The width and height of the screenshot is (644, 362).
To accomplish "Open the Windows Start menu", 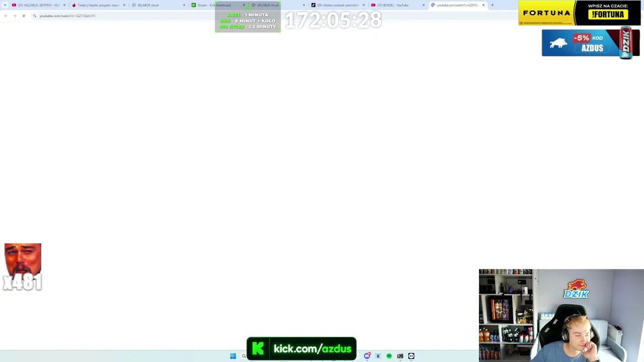I will click(233, 356).
